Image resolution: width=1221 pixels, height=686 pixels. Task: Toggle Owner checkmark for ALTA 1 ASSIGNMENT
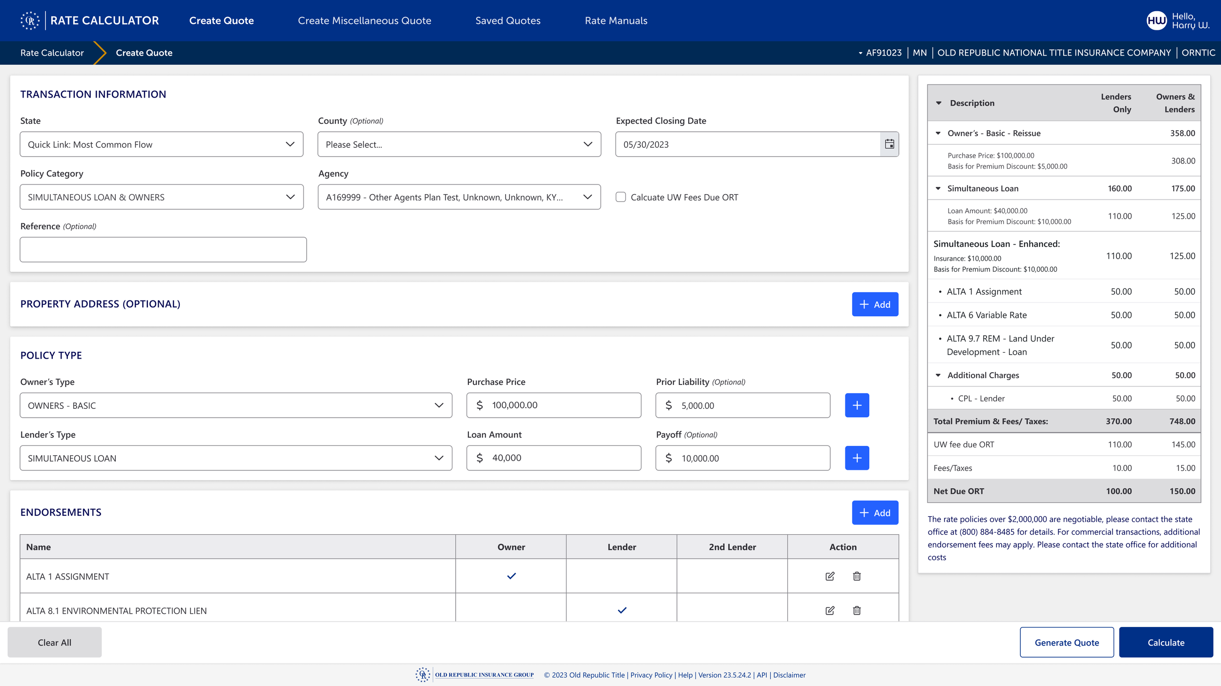pyautogui.click(x=511, y=576)
